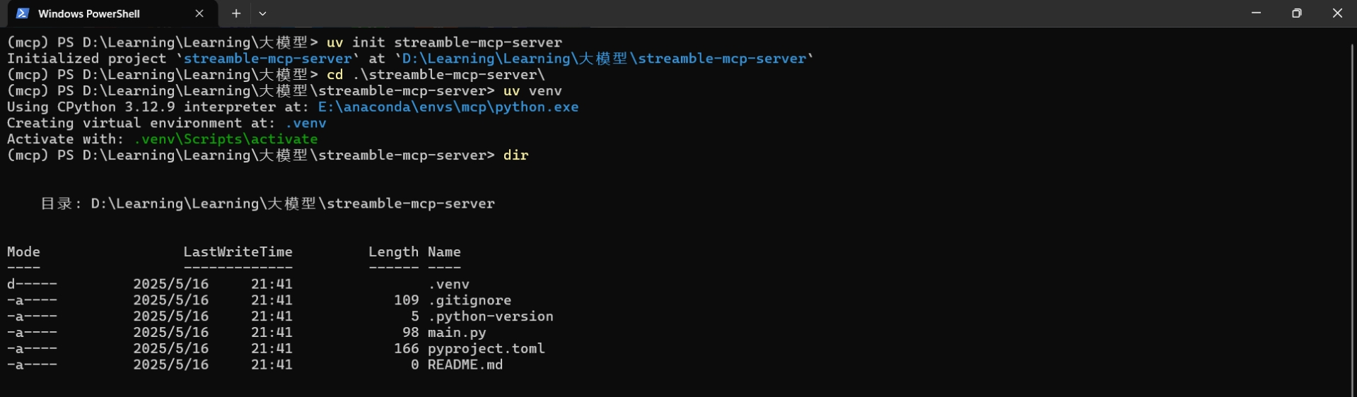
Task: Select the Windows PowerShell tab
Action: (x=107, y=13)
